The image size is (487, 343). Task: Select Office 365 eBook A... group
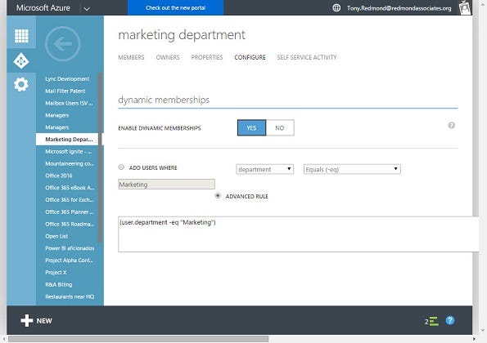(70, 188)
